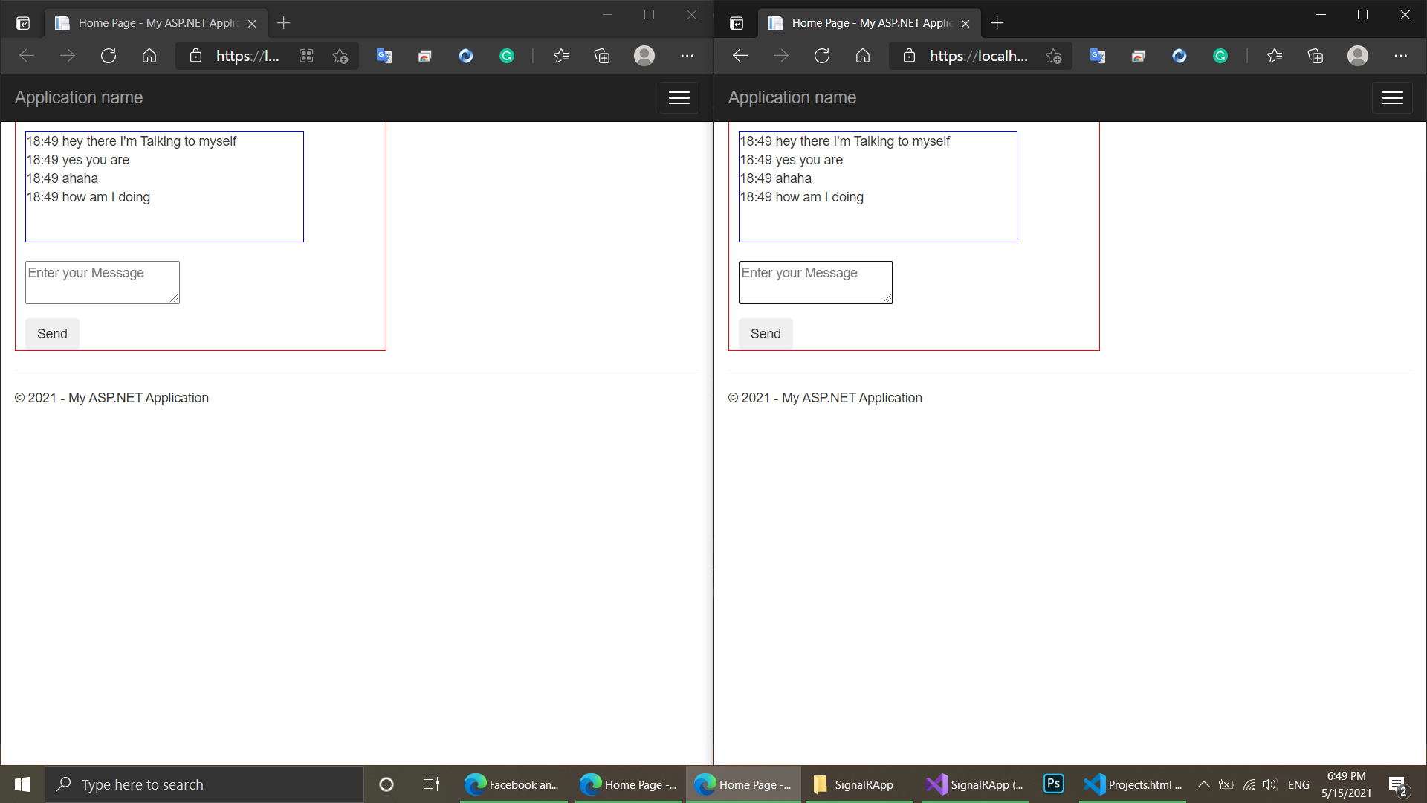This screenshot has height=803, width=1427.
Task: Open Collections in the right browser window
Action: (x=1316, y=56)
